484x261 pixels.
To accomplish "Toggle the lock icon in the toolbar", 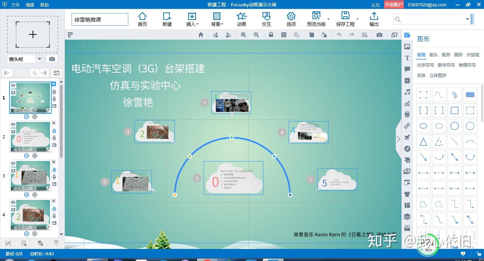I will 271,35.
